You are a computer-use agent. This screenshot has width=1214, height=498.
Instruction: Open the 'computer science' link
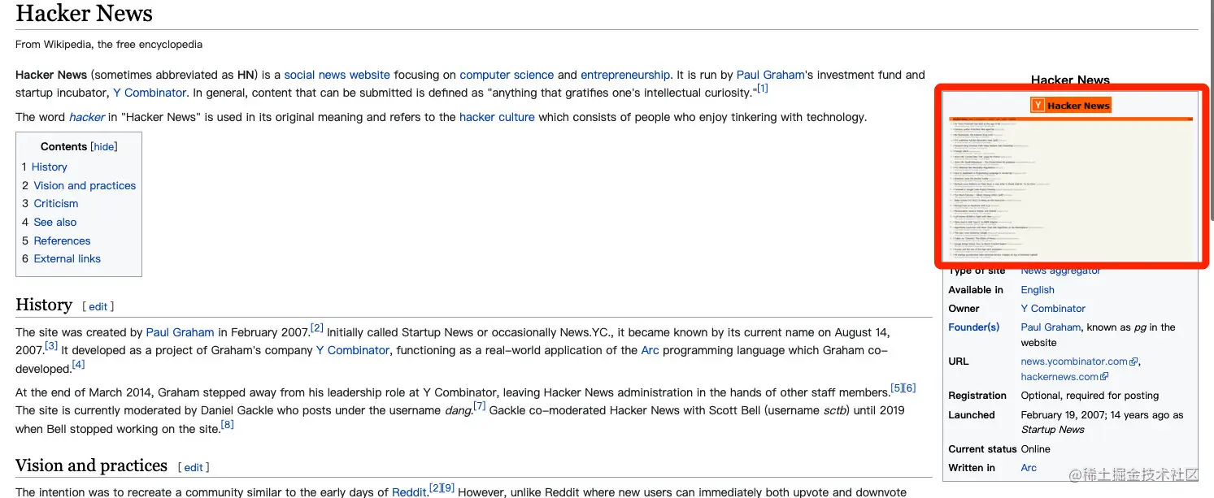507,75
